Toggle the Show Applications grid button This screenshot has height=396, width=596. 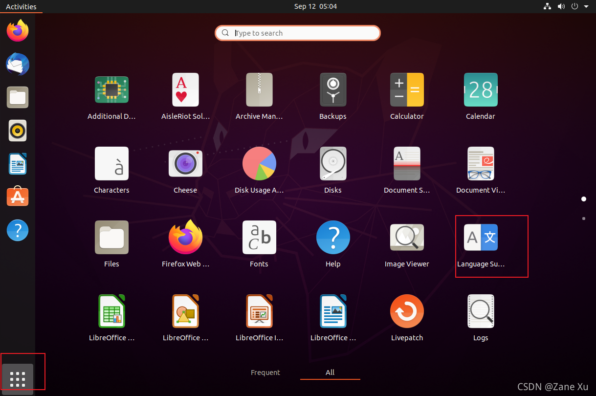(x=18, y=379)
